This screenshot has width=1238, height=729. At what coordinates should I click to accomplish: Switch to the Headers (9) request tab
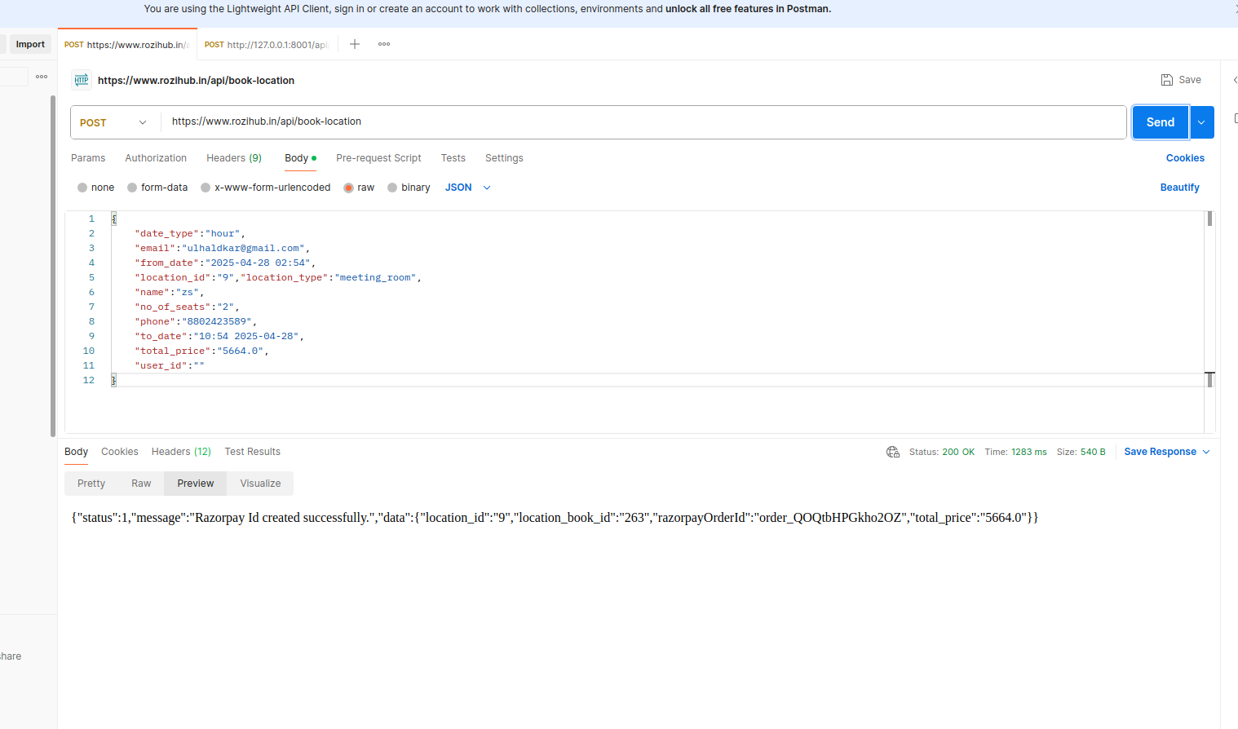coord(234,158)
